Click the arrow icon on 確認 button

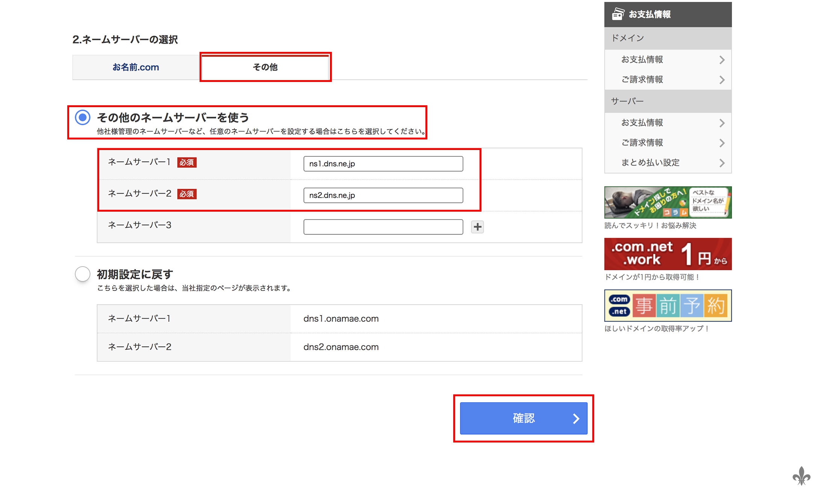point(576,418)
